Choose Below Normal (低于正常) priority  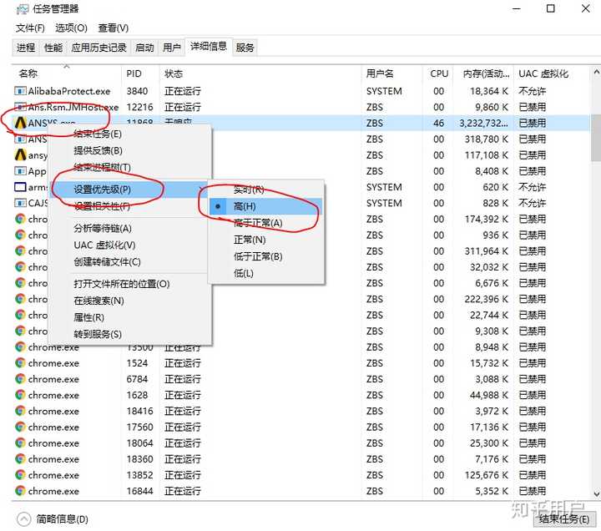(x=265, y=256)
